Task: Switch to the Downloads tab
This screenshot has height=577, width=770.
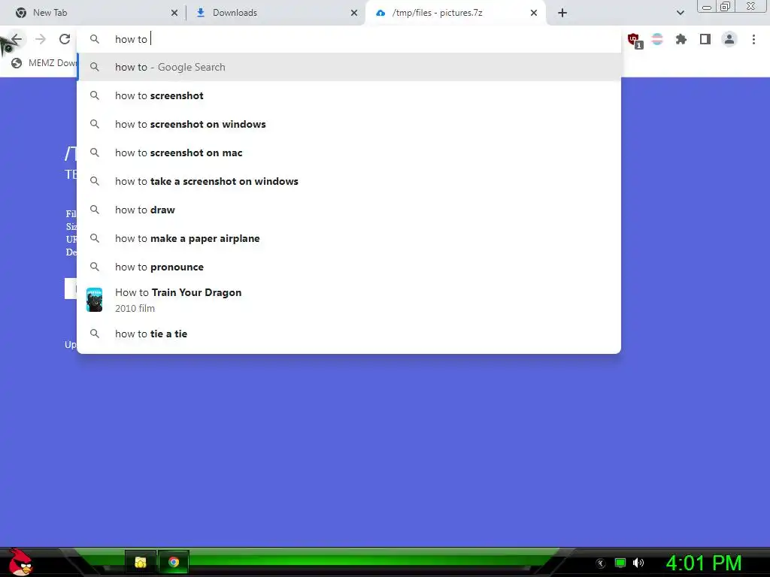Action: point(275,13)
